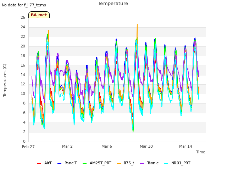
Task: Click the orange li75_t spike peak near Mar 9
Action: click(x=137, y=24)
